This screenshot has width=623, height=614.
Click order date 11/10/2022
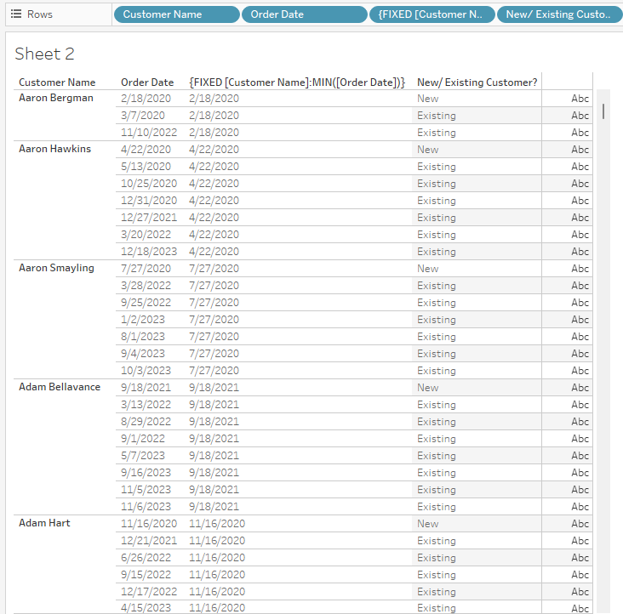[x=149, y=133]
